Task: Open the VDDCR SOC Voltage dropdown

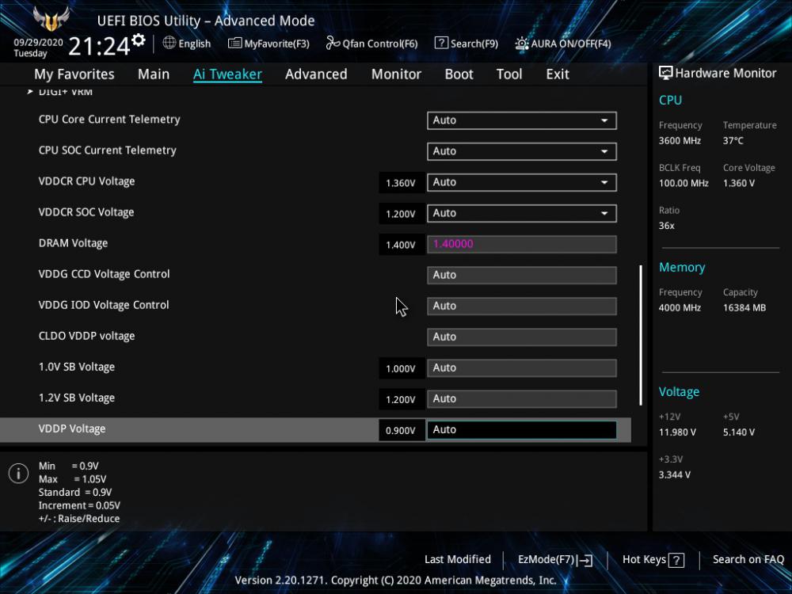Action: [522, 213]
